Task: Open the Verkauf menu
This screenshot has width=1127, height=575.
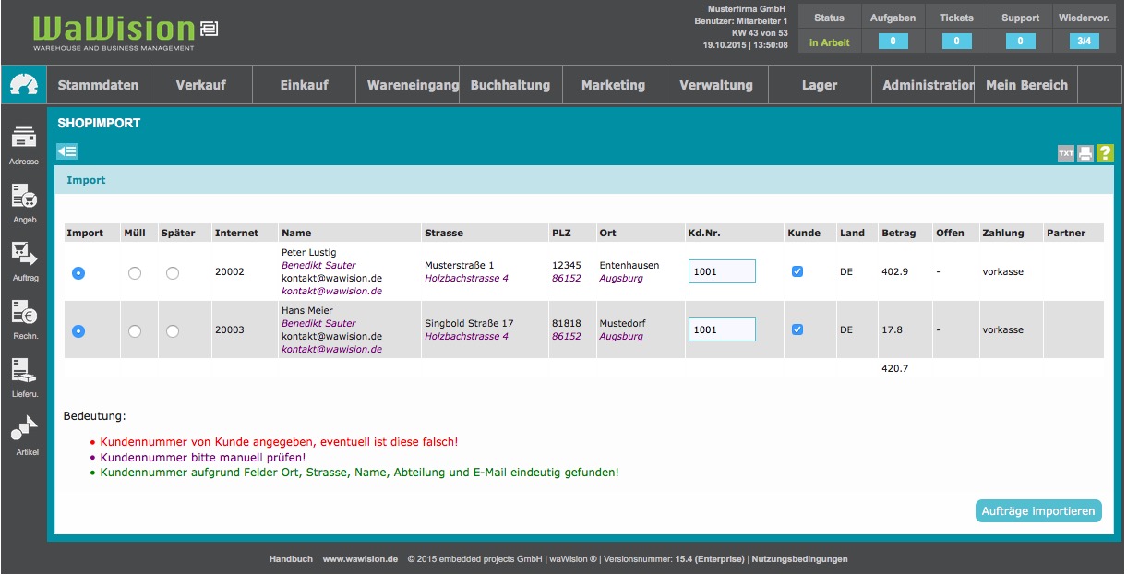Action: (200, 85)
